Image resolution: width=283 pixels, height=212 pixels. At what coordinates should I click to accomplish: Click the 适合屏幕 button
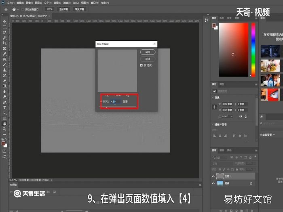click(x=63, y=9)
